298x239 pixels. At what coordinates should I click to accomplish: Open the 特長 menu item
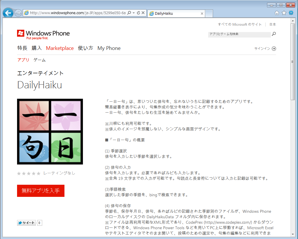click(22, 48)
